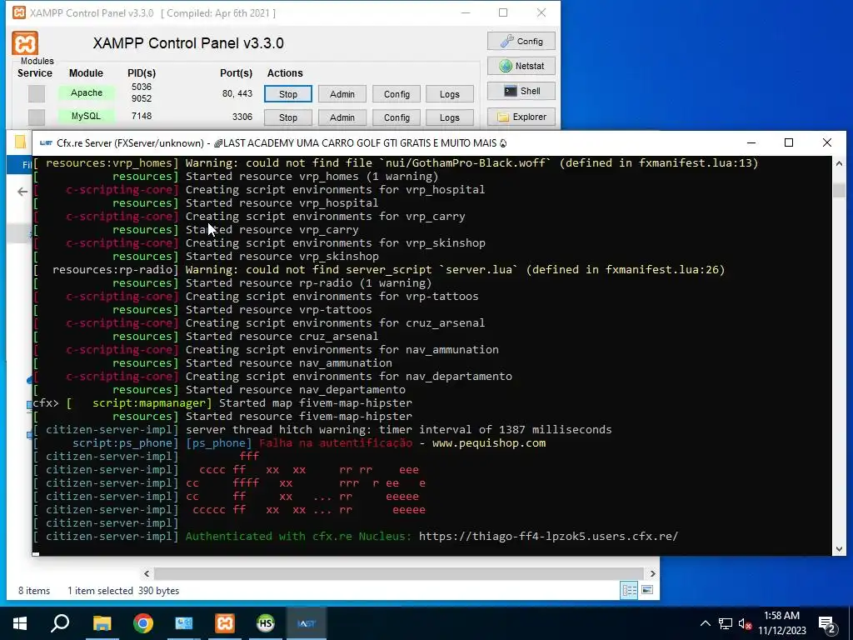The width and height of the screenshot is (853, 640).
Task: Click the FXServer console scrollbar thumb
Action: 839,190
